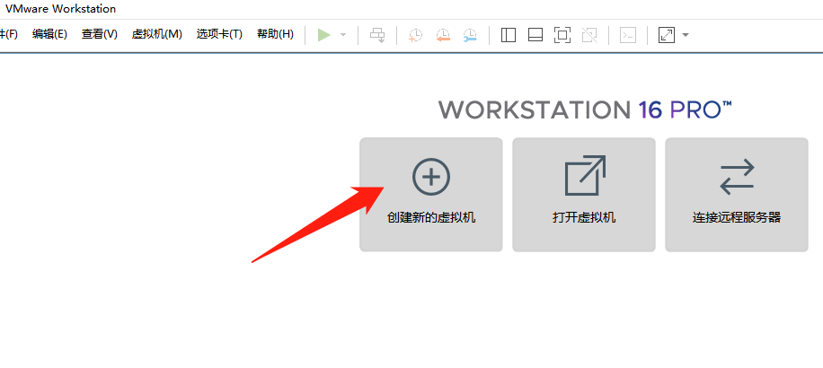The width and height of the screenshot is (823, 368).
Task: Click the 创建新的虚拟机 button
Action: click(x=431, y=195)
